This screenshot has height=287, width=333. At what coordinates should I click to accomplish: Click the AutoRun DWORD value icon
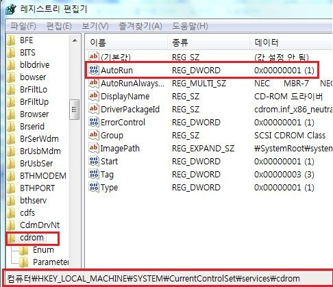(x=94, y=70)
